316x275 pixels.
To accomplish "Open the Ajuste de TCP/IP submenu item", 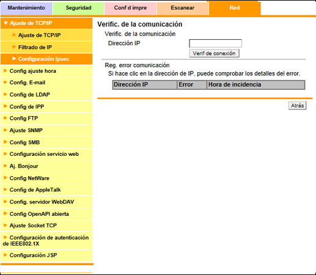I will pyautogui.click(x=46, y=35).
